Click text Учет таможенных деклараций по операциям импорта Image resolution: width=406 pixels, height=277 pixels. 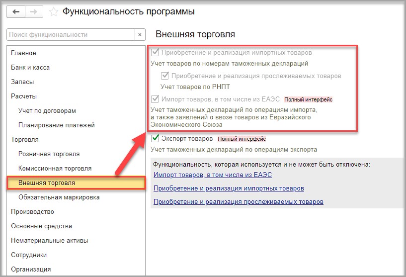(234, 110)
